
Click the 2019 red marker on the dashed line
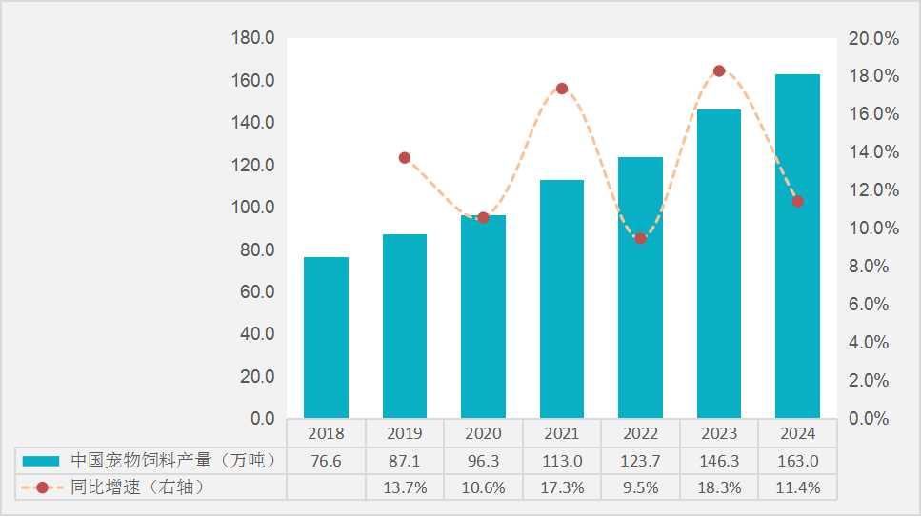pyautogui.click(x=405, y=158)
